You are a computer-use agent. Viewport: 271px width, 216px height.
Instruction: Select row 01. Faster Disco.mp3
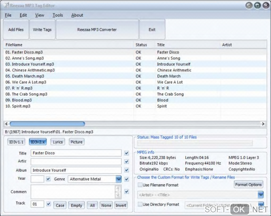[x=135, y=52]
